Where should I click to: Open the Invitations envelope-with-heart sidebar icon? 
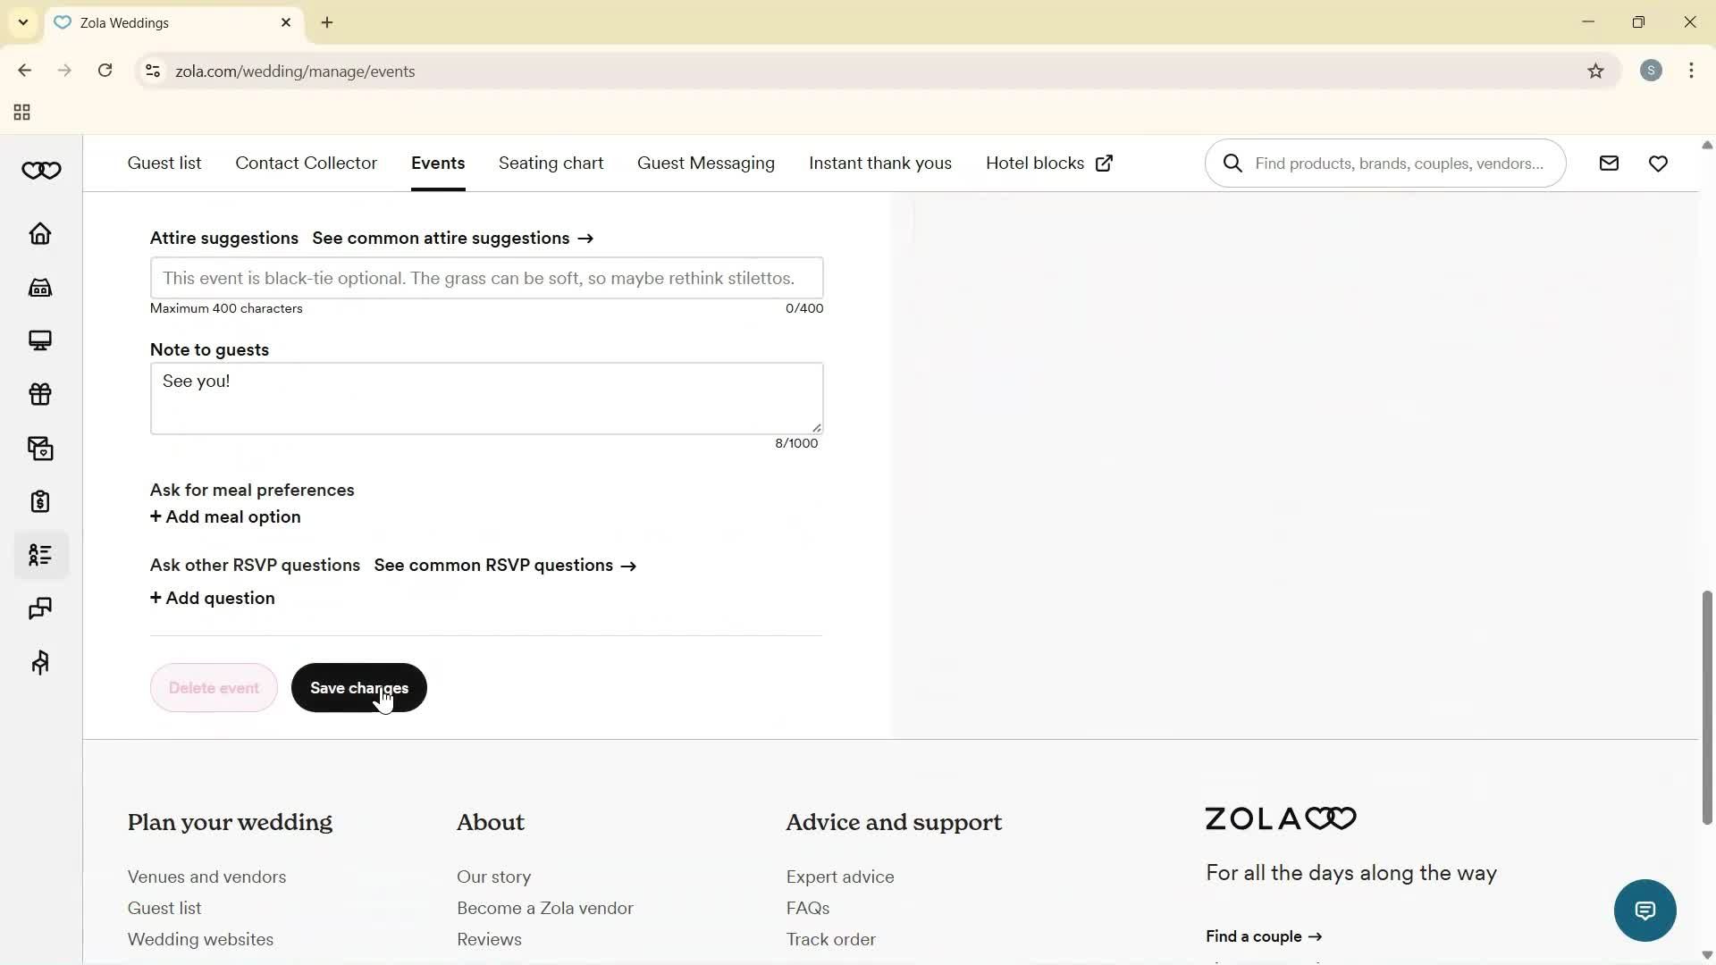tap(40, 449)
